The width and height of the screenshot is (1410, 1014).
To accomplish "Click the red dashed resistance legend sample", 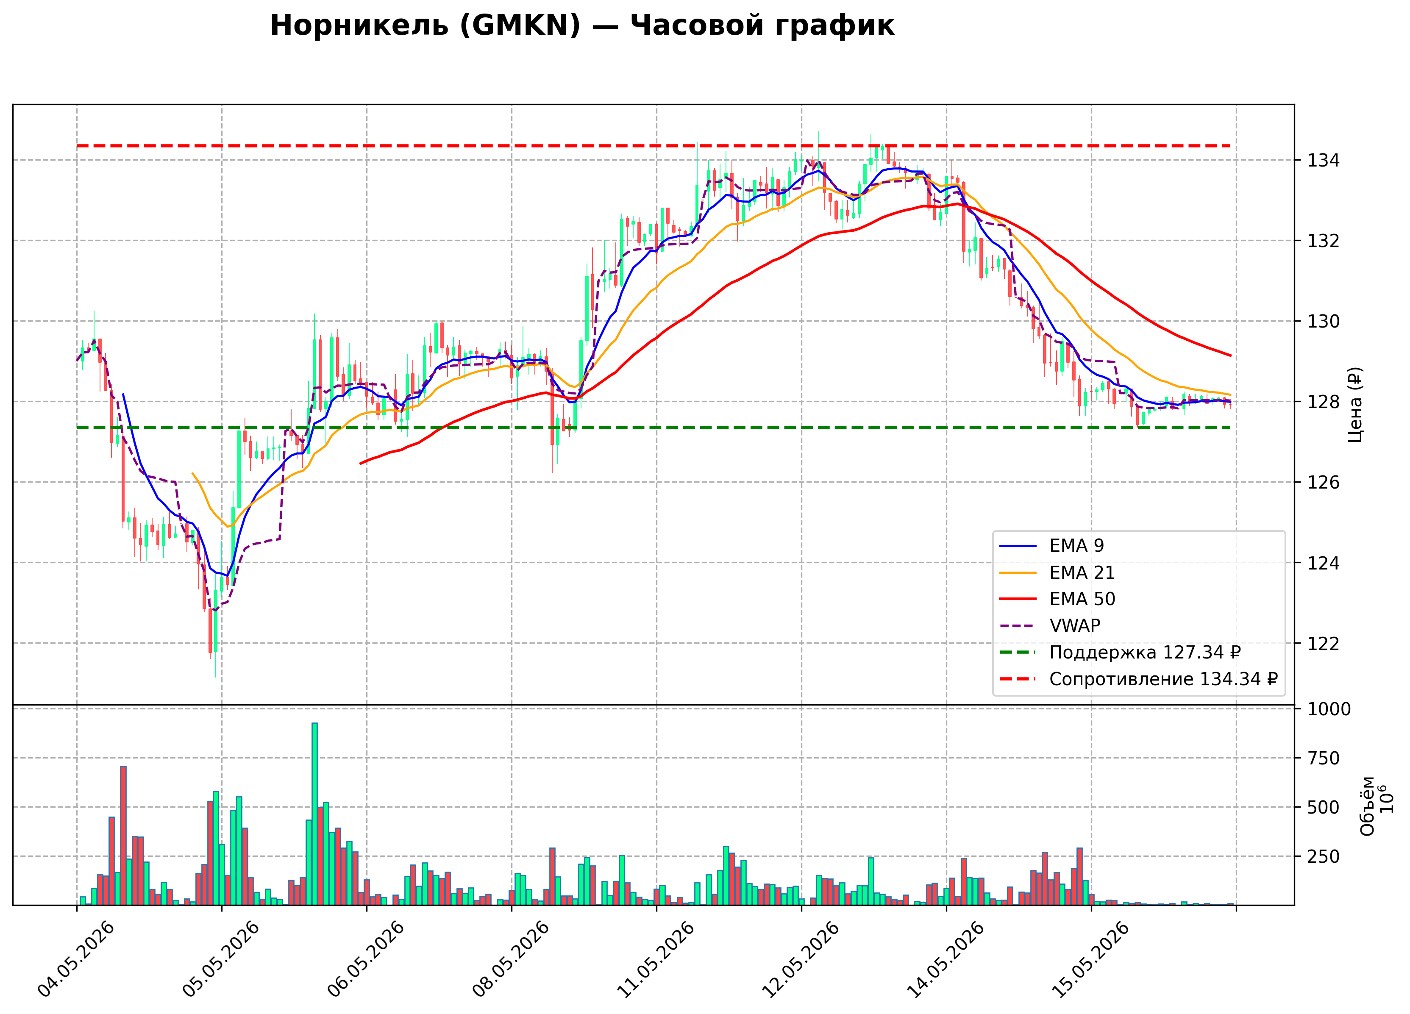I will tap(1018, 680).
